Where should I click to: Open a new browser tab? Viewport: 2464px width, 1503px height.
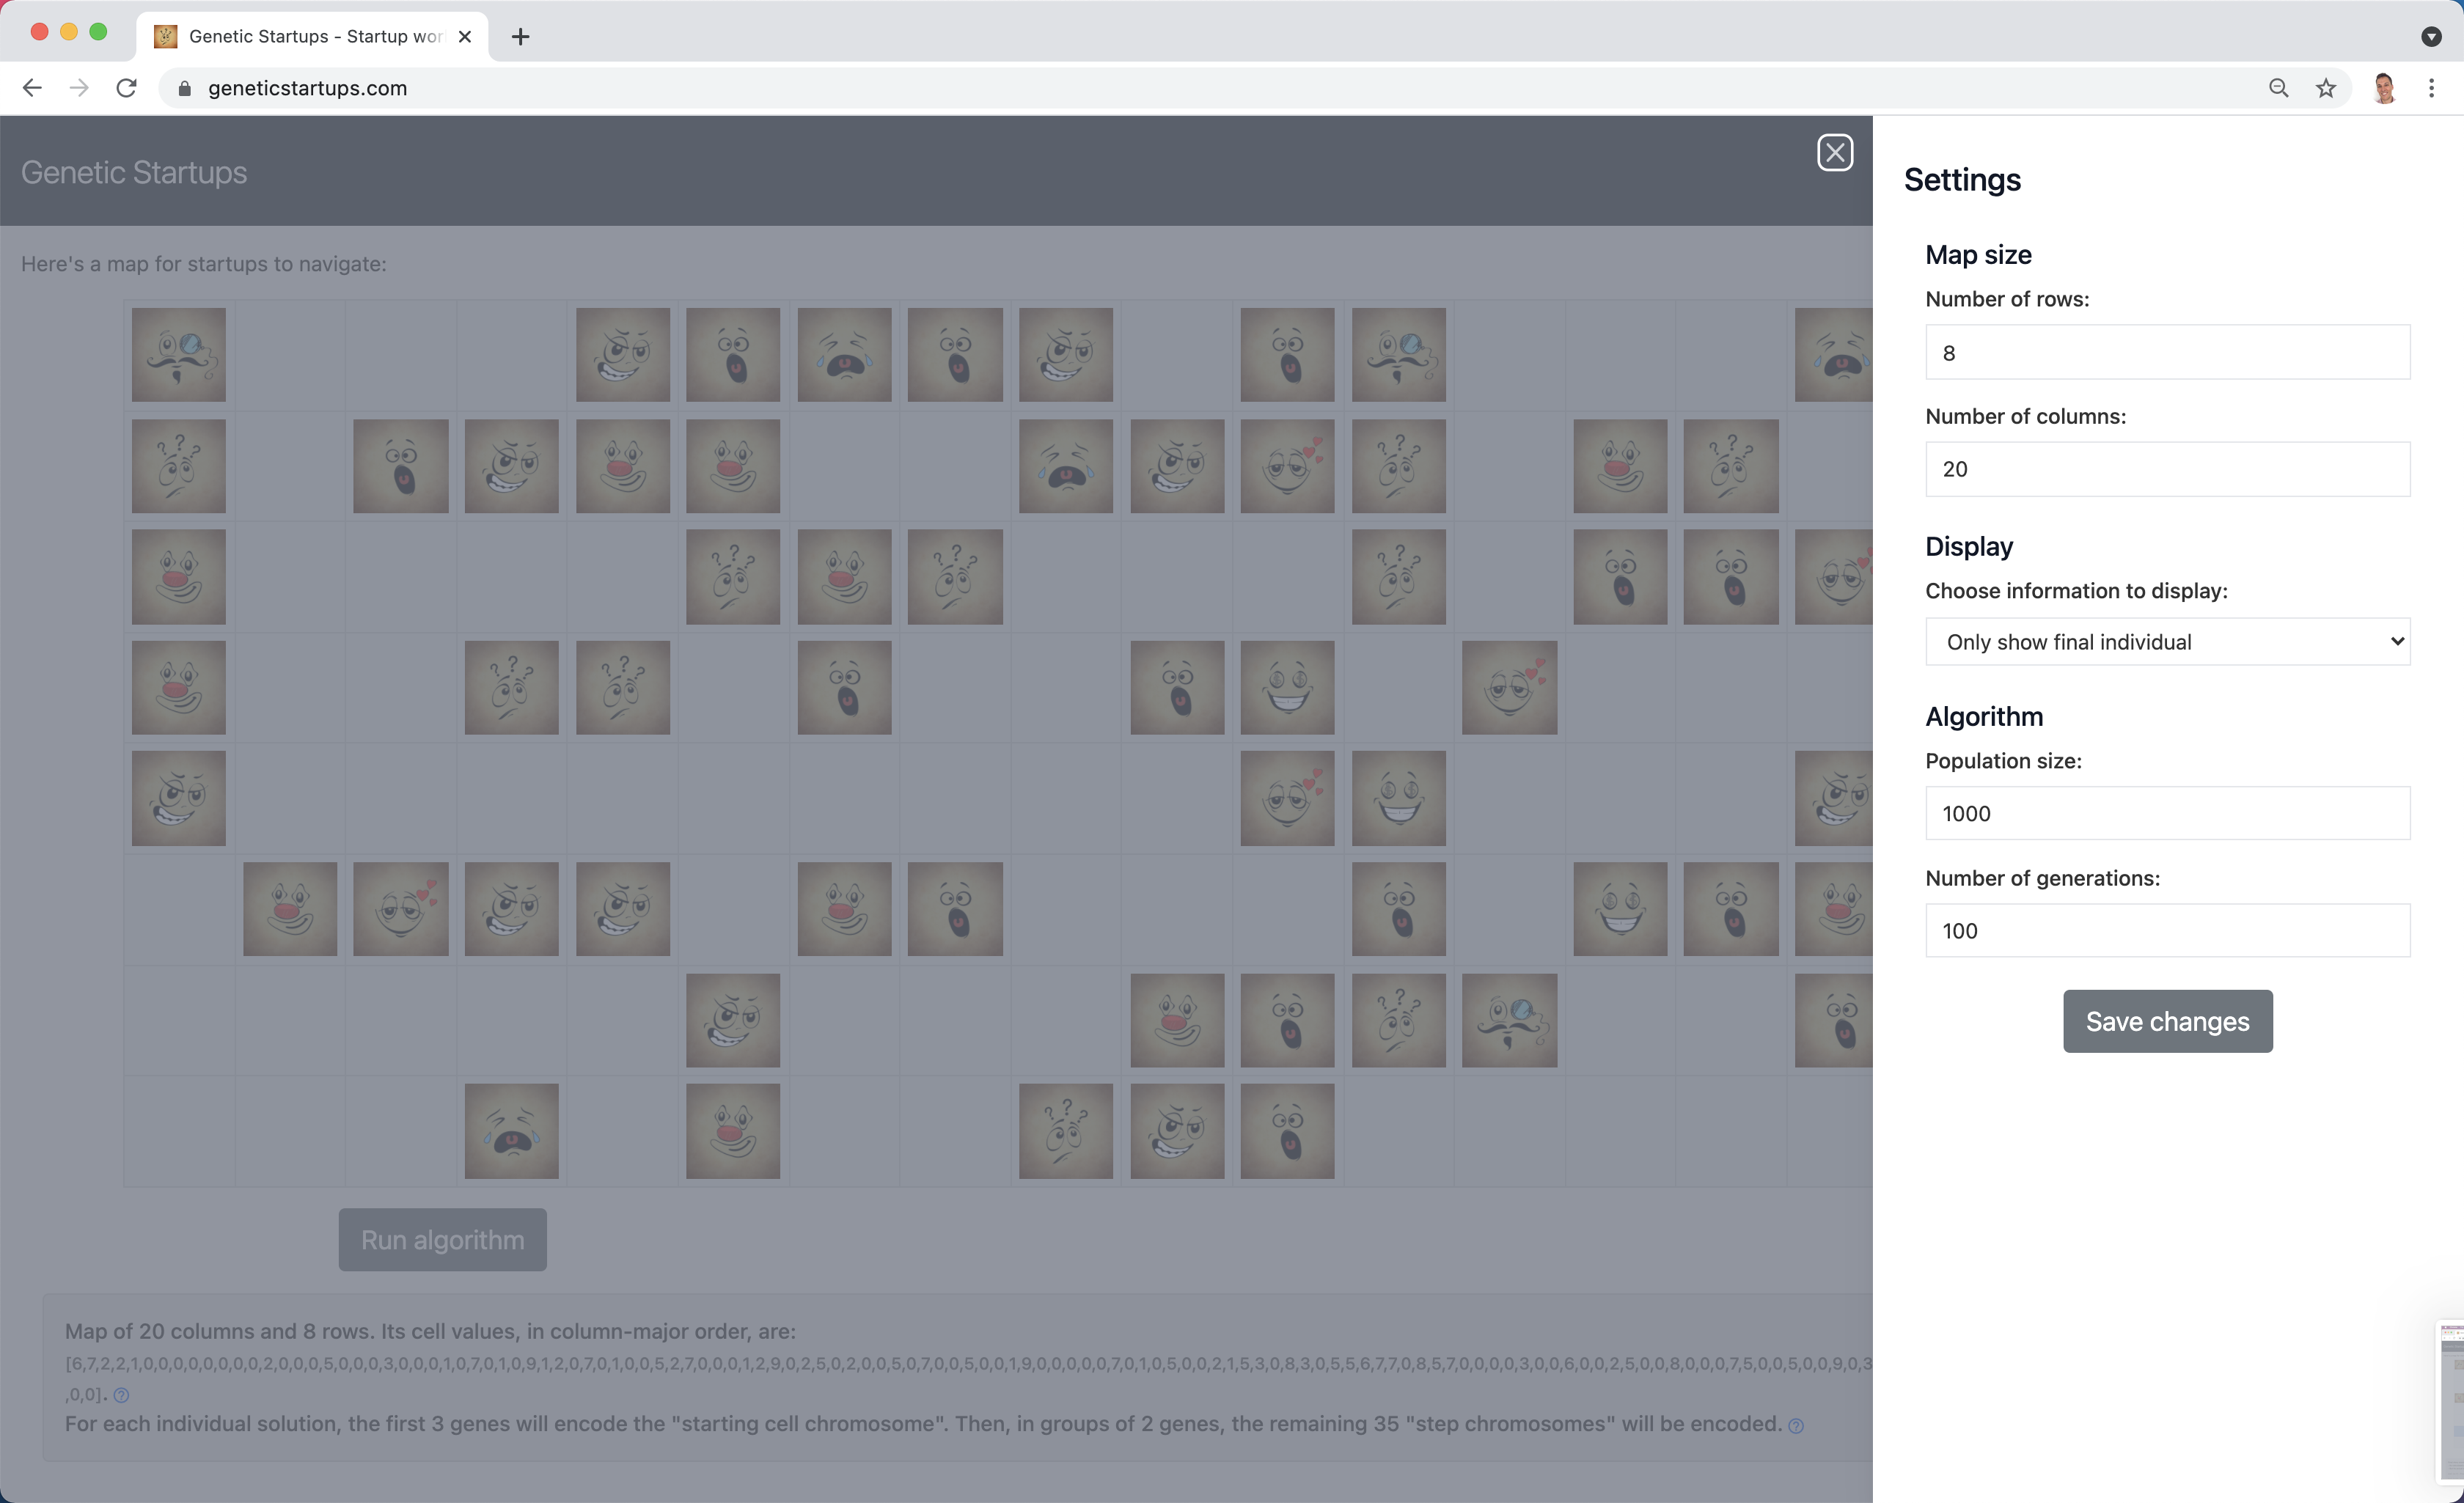point(520,37)
